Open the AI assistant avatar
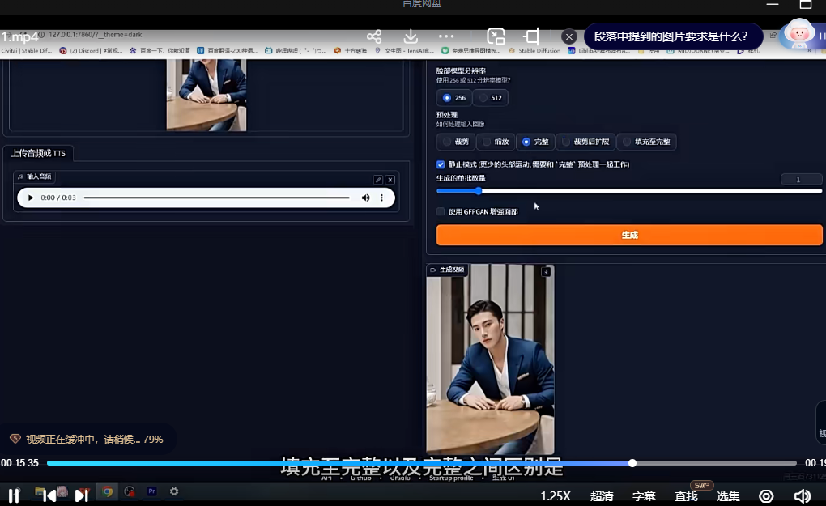Viewport: 826px width, 506px height. point(798,34)
